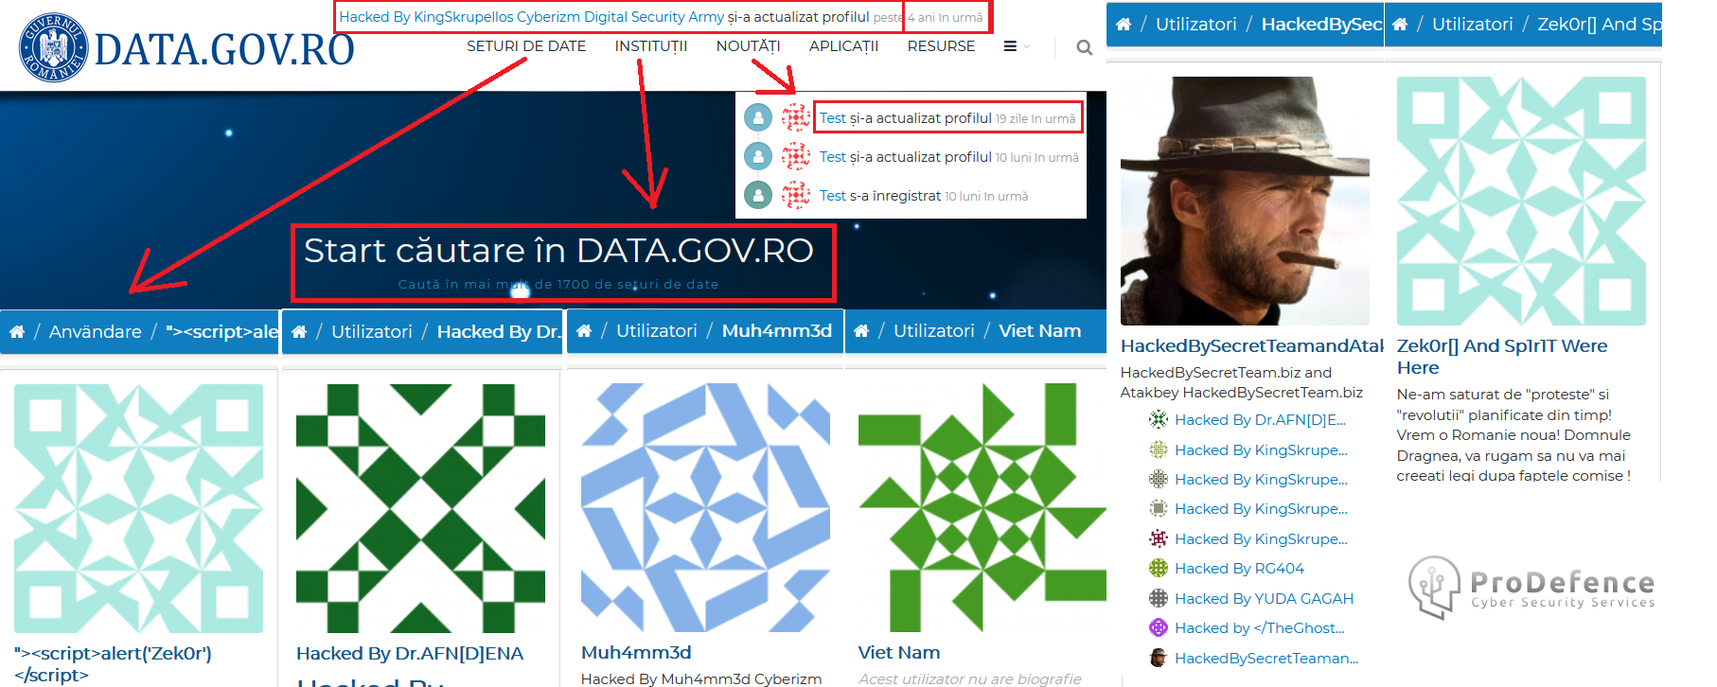Viewport: 1717px width, 687px height.
Task: Open Utilizatori in Zek0r[] breadcrumb
Action: click(1473, 25)
